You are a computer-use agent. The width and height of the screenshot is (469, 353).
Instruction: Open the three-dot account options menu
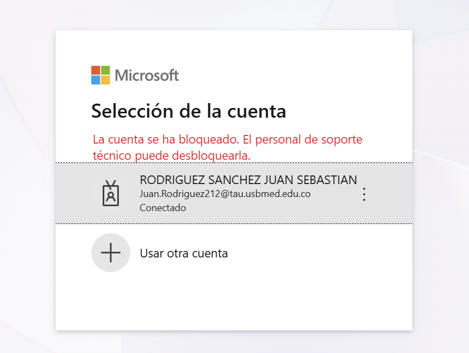point(364,194)
